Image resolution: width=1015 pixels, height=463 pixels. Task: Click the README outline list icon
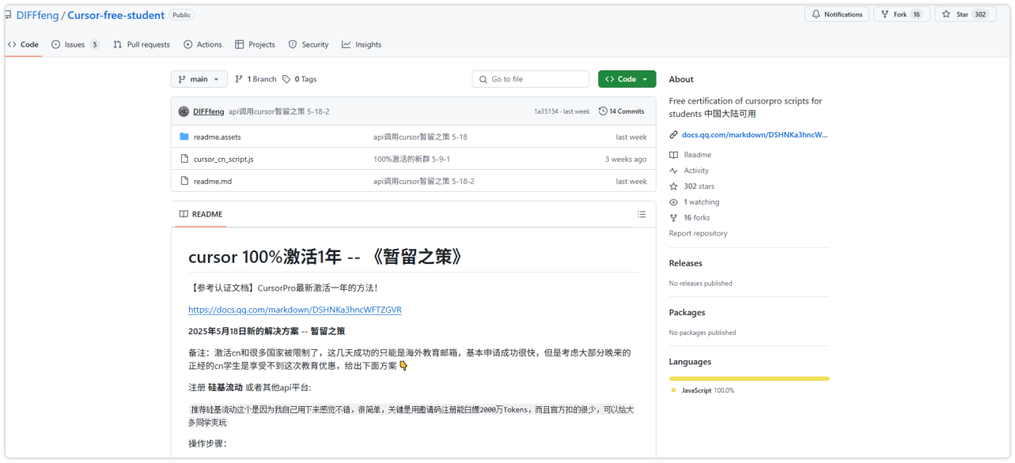pos(642,214)
